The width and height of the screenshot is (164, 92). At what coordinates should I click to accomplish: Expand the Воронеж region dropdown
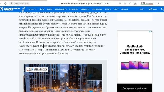click(x=32, y=9)
